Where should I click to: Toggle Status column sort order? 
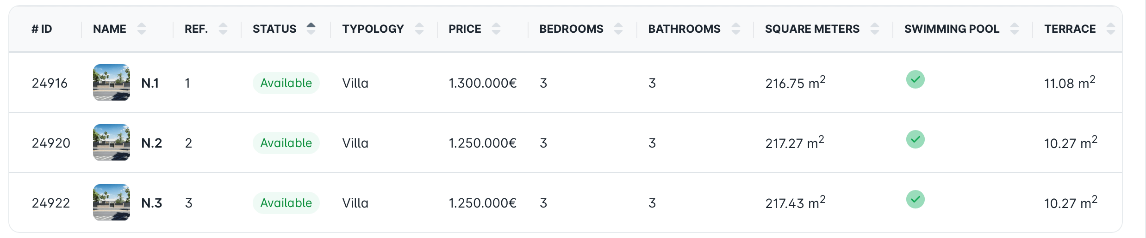click(311, 29)
